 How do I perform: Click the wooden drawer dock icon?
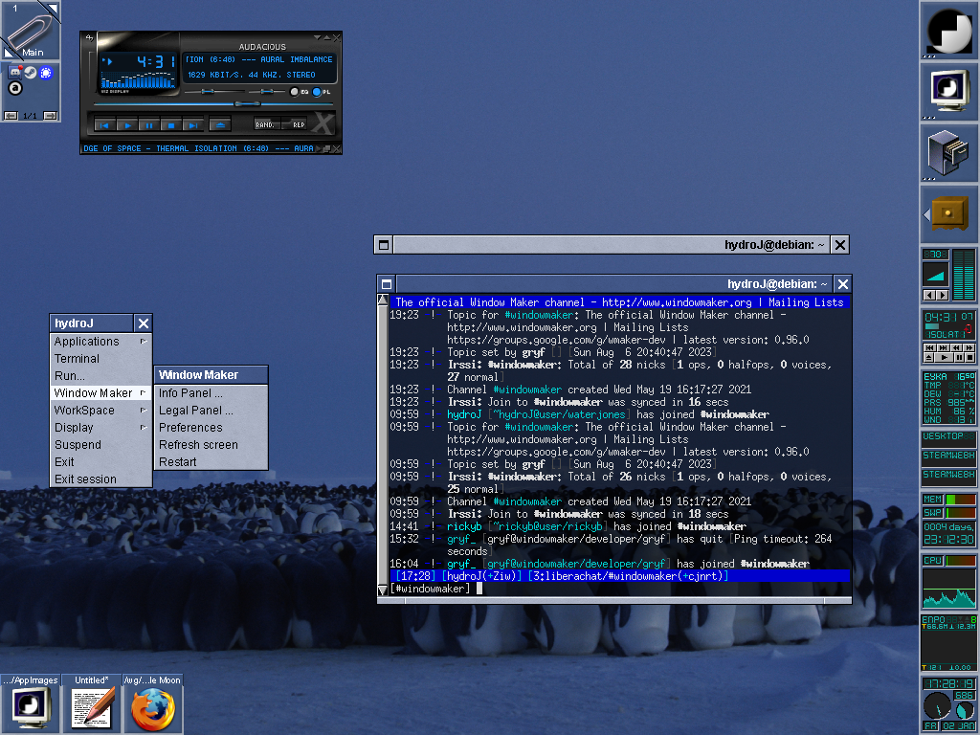[x=949, y=213]
